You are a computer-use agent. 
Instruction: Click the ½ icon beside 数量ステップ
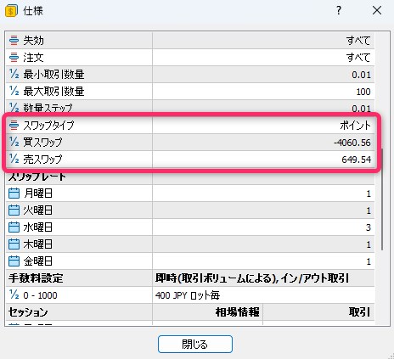click(x=14, y=107)
